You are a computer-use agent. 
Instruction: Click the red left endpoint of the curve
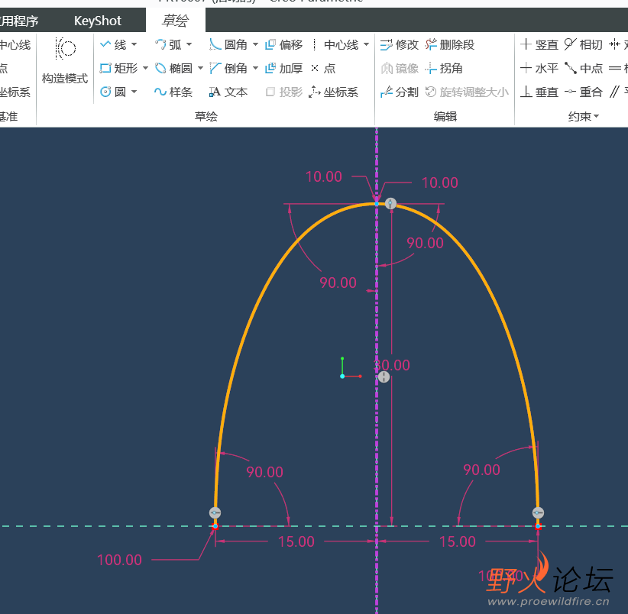tap(215, 526)
